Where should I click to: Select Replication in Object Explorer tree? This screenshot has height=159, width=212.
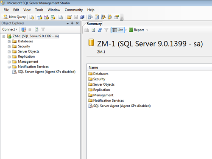pos(26,56)
